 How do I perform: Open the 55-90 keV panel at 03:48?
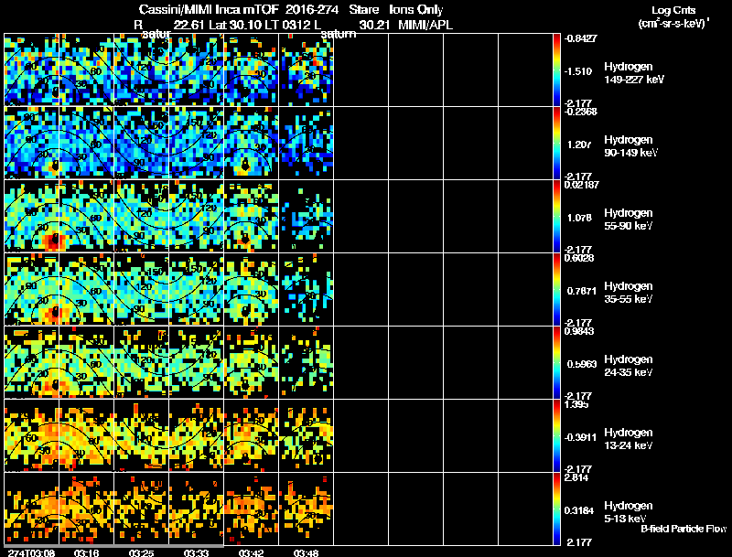(307, 216)
